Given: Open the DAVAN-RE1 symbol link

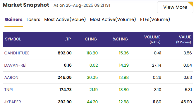Looking at the screenshot, I should pos(16,65).
